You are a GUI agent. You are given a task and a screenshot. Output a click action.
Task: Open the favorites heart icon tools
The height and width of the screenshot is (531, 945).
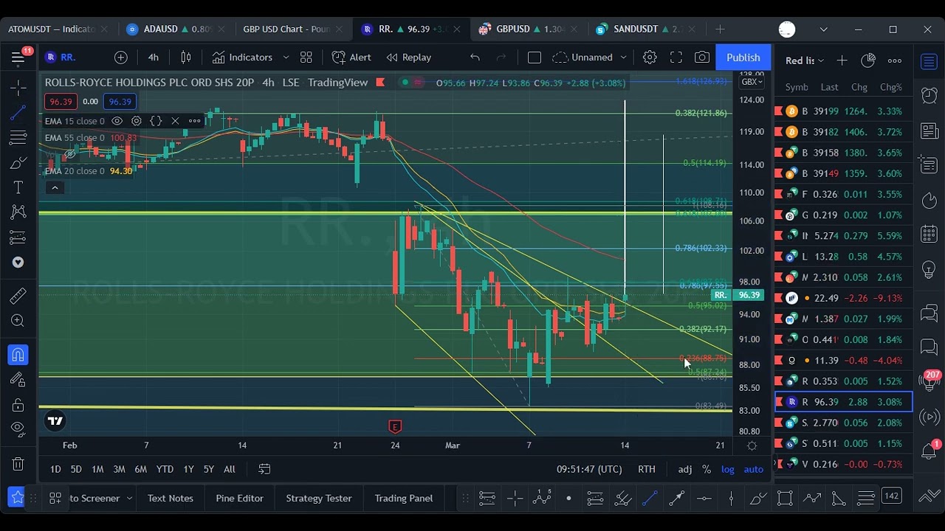18,263
